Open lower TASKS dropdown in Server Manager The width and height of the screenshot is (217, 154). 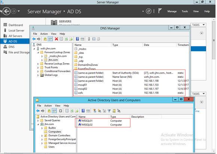point(198,94)
